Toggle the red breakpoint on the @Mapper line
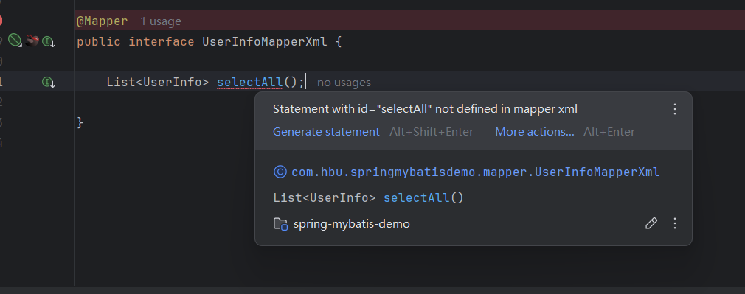 pyautogui.click(x=1, y=21)
